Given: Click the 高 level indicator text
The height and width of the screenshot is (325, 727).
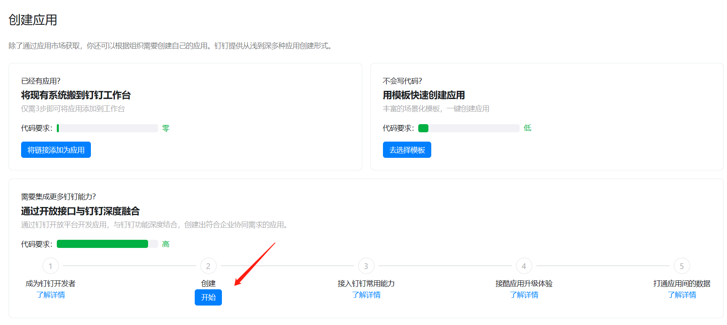Looking at the screenshot, I should pos(166,244).
